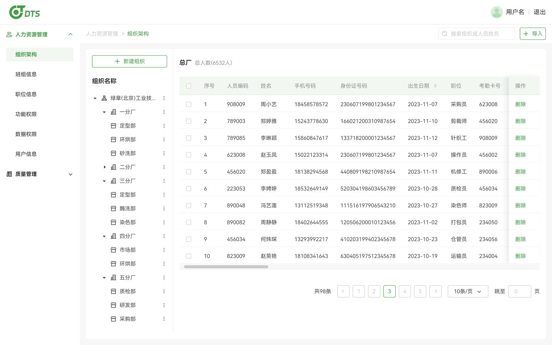This screenshot has height=345, width=552.
Task: Focus the 跳至 page number input
Action: [x=520, y=291]
